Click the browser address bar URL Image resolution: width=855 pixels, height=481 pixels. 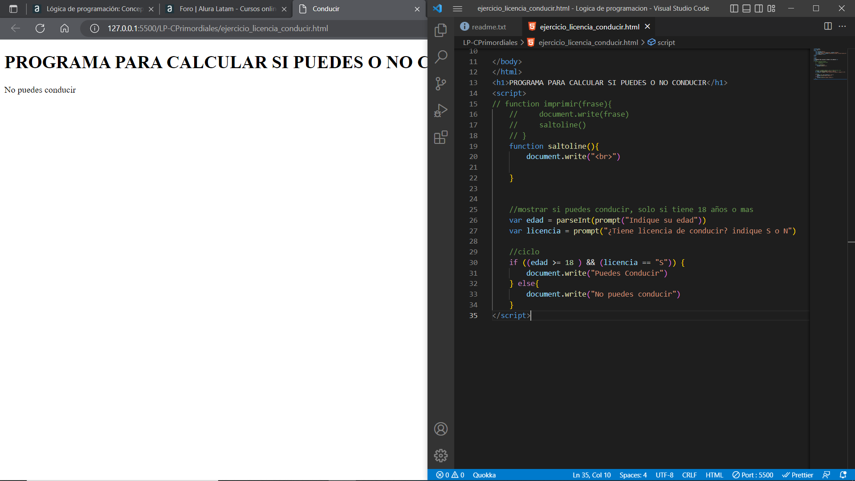(x=218, y=29)
